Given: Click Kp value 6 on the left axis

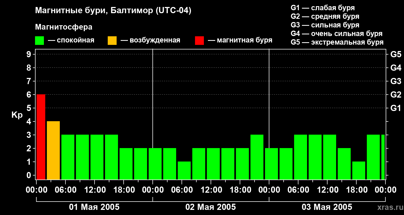Looking at the screenshot, I should click(x=29, y=95).
